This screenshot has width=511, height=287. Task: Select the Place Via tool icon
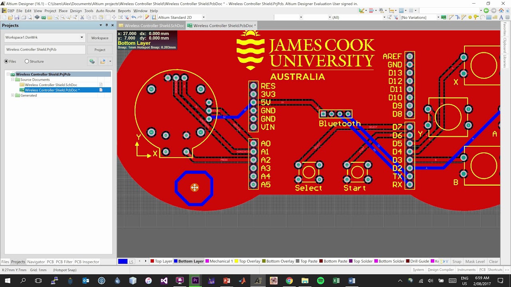pyautogui.click(x=475, y=17)
